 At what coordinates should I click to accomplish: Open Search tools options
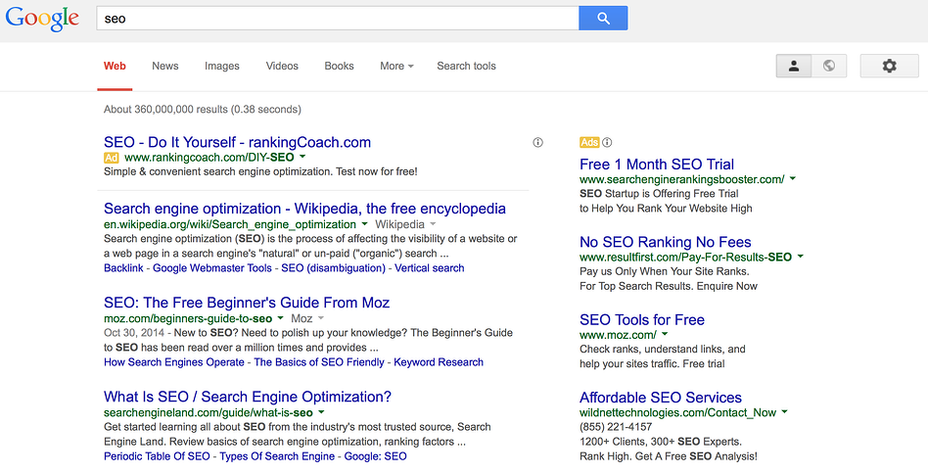click(x=466, y=66)
